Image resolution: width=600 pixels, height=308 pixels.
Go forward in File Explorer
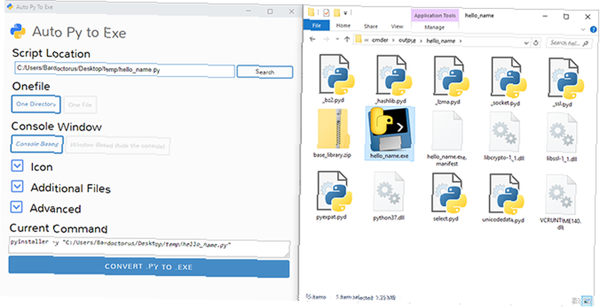326,40
